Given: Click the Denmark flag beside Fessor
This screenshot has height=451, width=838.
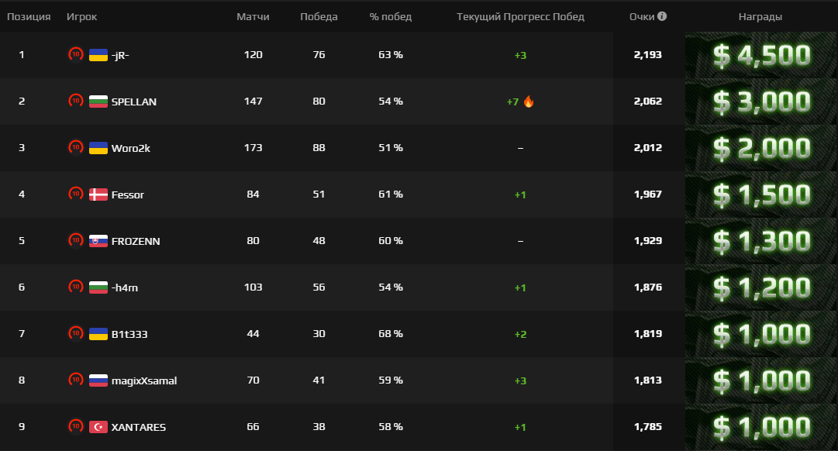Looking at the screenshot, I should click(98, 195).
